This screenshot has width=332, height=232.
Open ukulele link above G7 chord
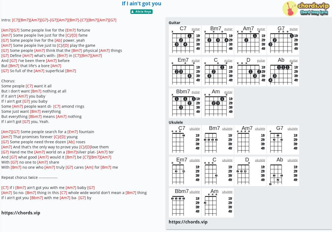click(293, 129)
